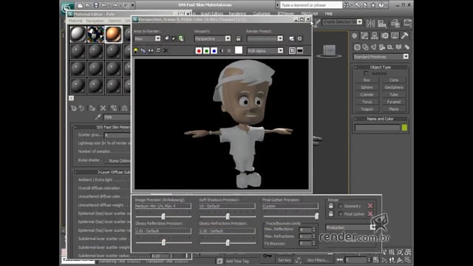Select the Cameras category icon

click(382, 47)
